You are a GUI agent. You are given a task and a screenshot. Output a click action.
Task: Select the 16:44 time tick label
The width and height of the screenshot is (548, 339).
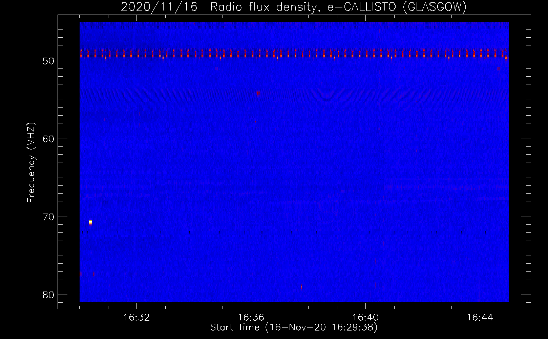480,318
